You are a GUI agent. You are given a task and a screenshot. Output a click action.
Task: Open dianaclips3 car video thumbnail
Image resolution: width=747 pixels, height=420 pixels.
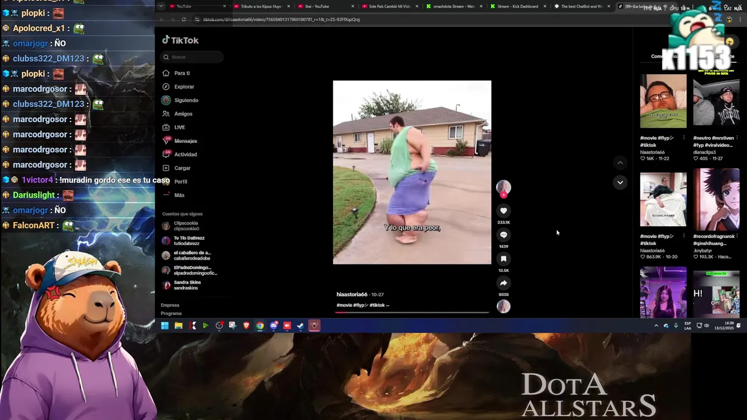pos(716,101)
